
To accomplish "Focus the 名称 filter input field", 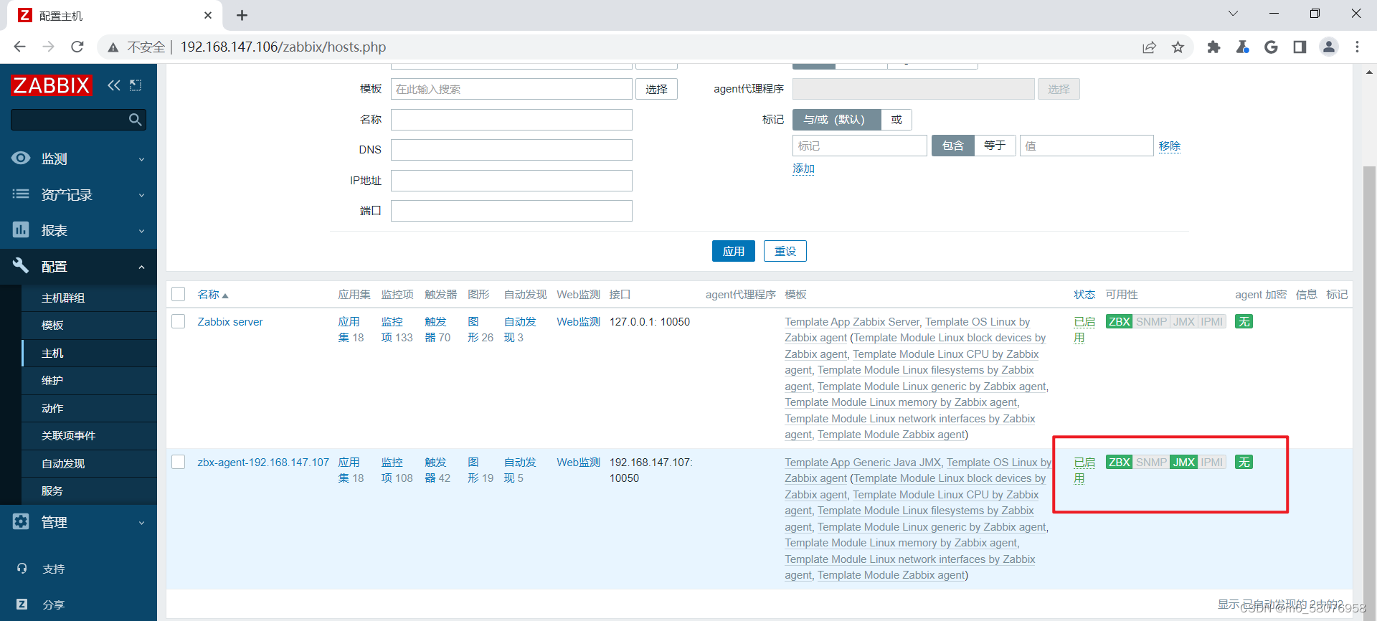I will (x=511, y=120).
